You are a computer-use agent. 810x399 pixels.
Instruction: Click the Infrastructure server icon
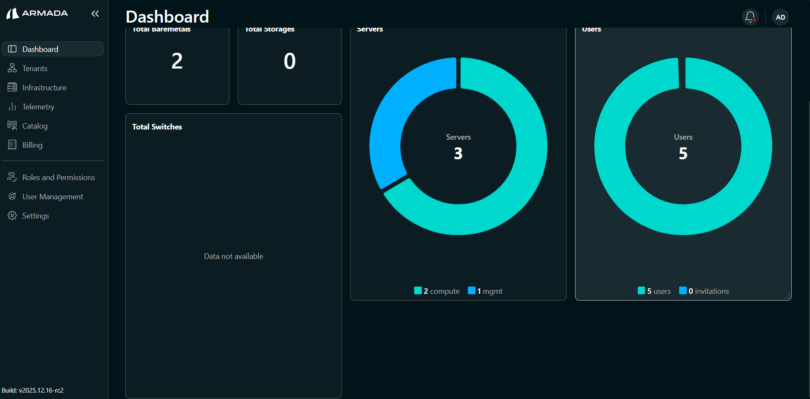(12, 87)
